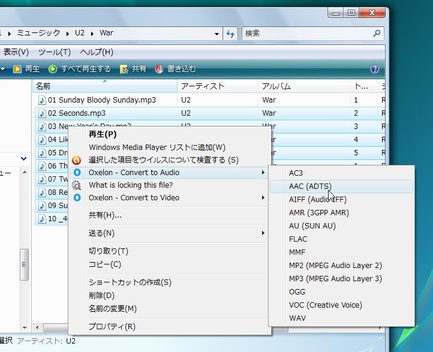Click the gear icon for What is locking
433x352 pixels.
[x=77, y=185]
